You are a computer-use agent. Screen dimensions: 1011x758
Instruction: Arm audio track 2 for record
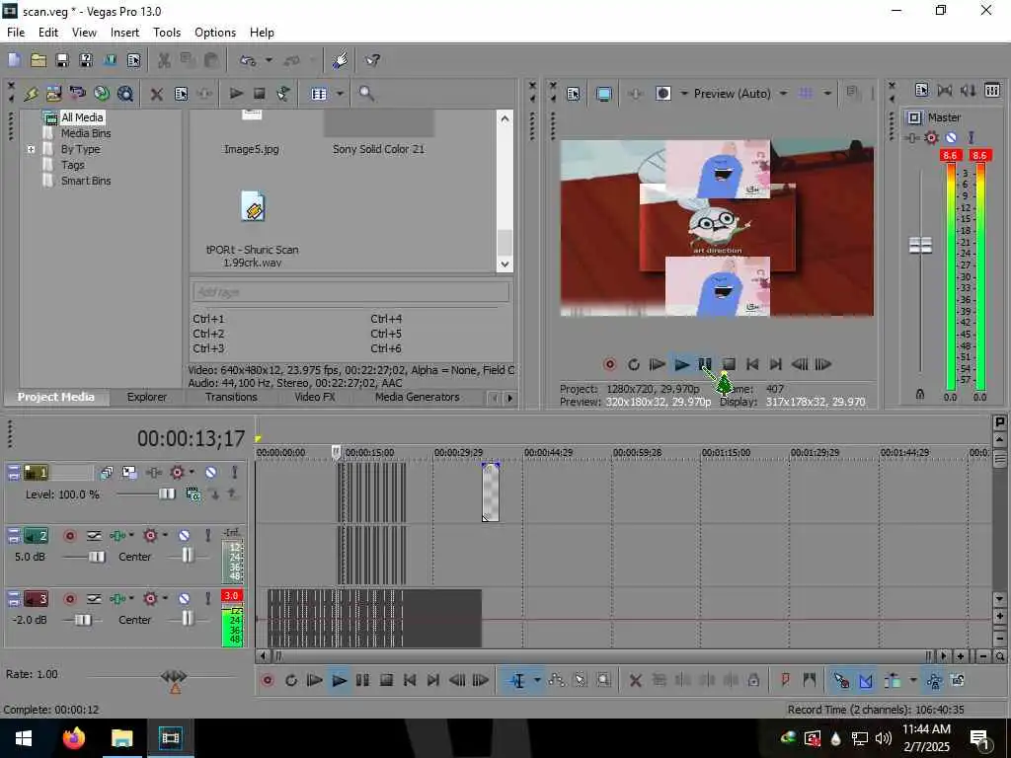click(x=70, y=536)
